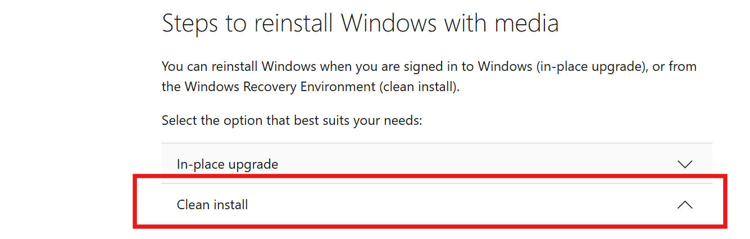750x239 pixels.
Task: Click empty middle area of In-place upgrade row
Action: pyautogui.click(x=478, y=164)
